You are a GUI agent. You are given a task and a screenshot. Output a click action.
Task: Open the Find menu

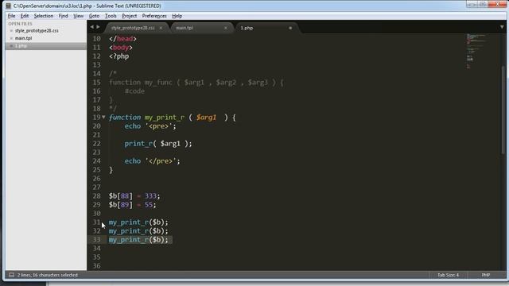[63, 16]
